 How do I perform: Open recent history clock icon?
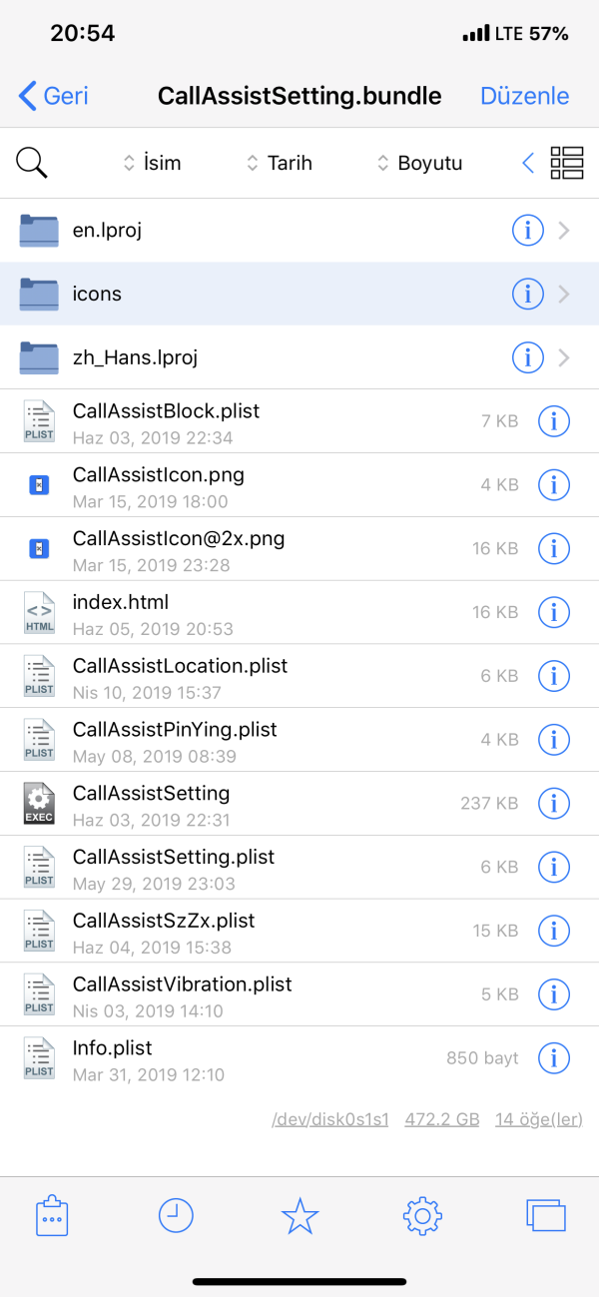point(176,1215)
